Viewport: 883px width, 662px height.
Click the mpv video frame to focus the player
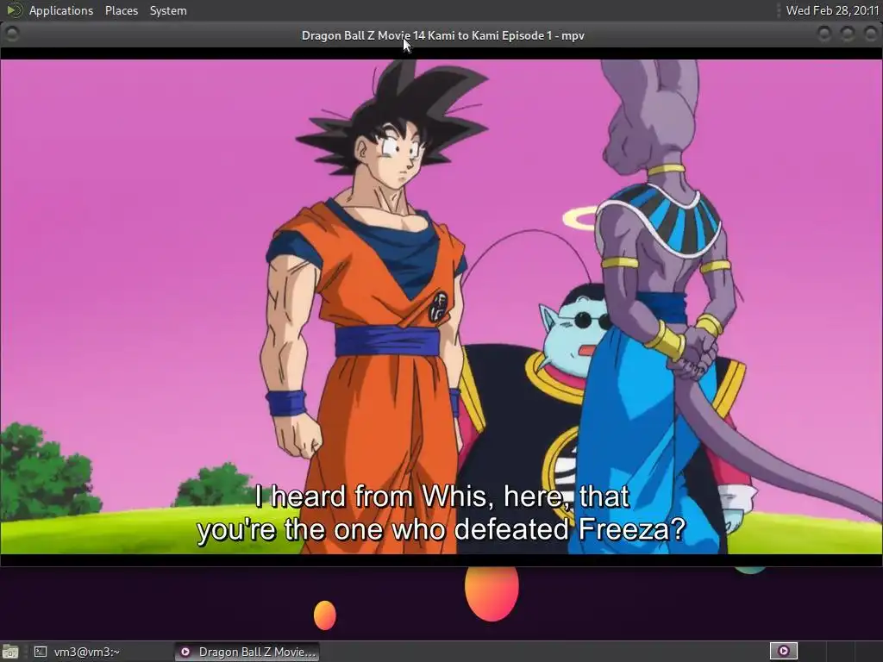[x=441, y=307]
